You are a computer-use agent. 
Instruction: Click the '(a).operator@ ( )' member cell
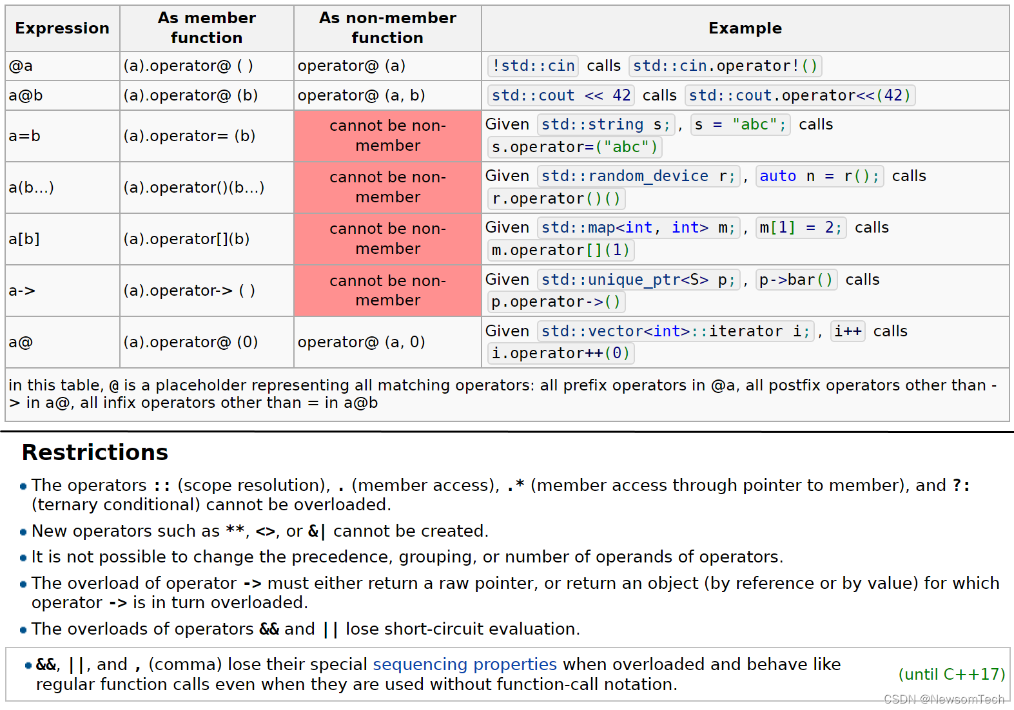click(207, 66)
